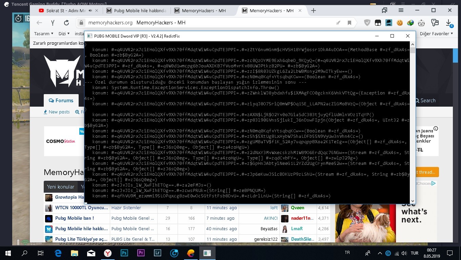
Task: Bookmark this page using the bookmark icon
Action: 349,23
